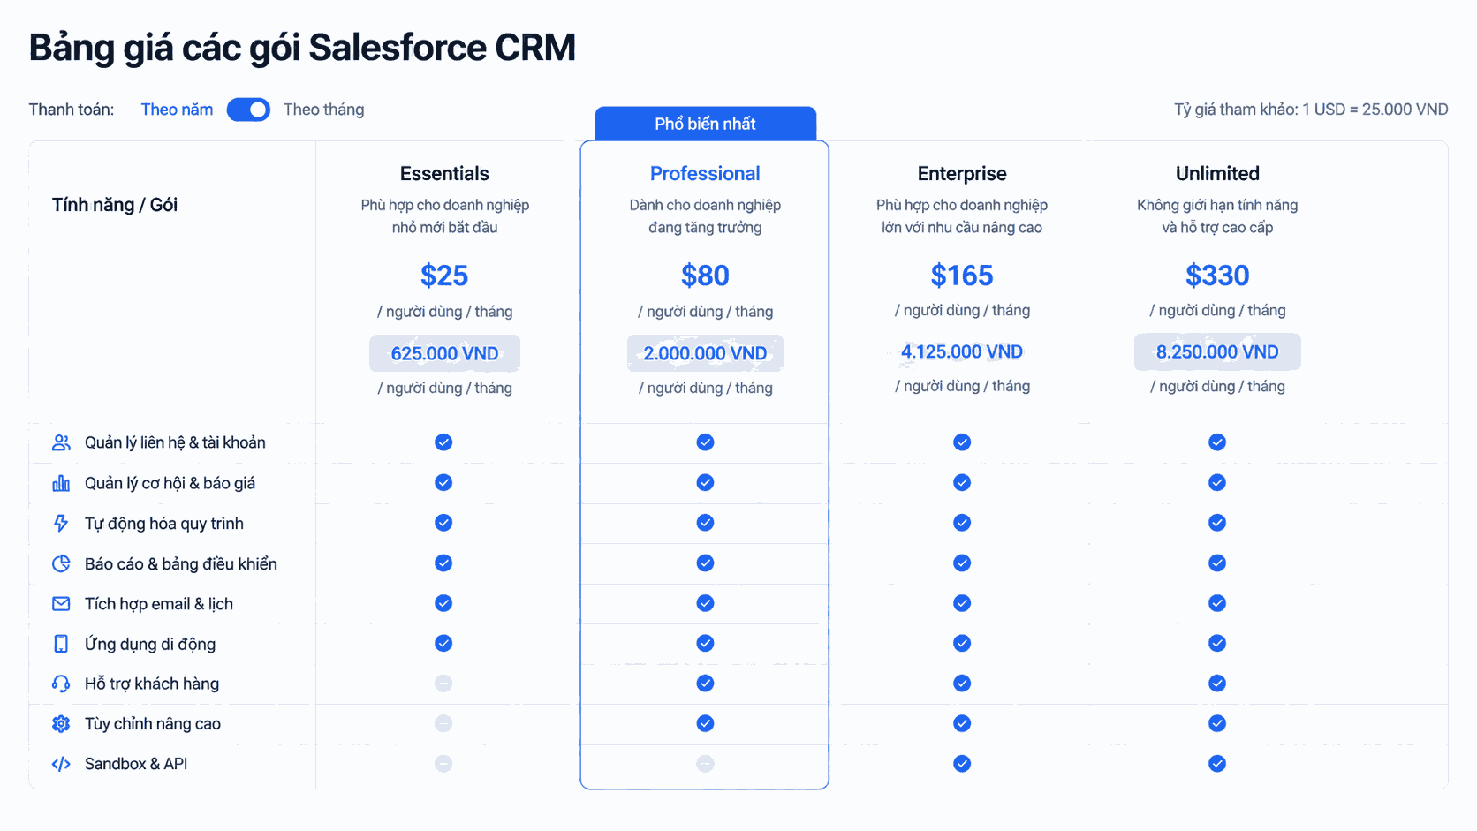Viewport: 1477px width, 831px height.
Task: Click Essentials checkmark for Quản lý liên hệ & tài khoản
Action: click(443, 442)
